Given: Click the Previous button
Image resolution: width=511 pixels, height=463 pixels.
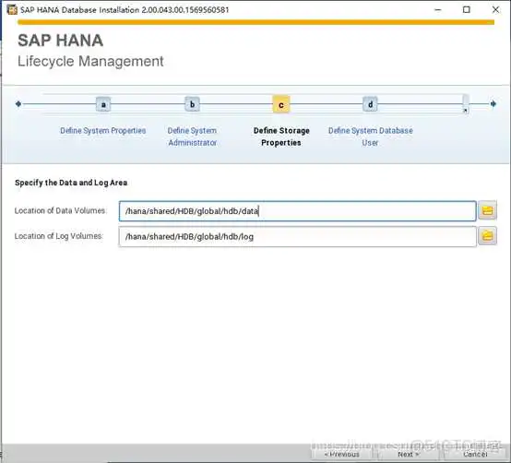Looking at the screenshot, I should pos(342,454).
